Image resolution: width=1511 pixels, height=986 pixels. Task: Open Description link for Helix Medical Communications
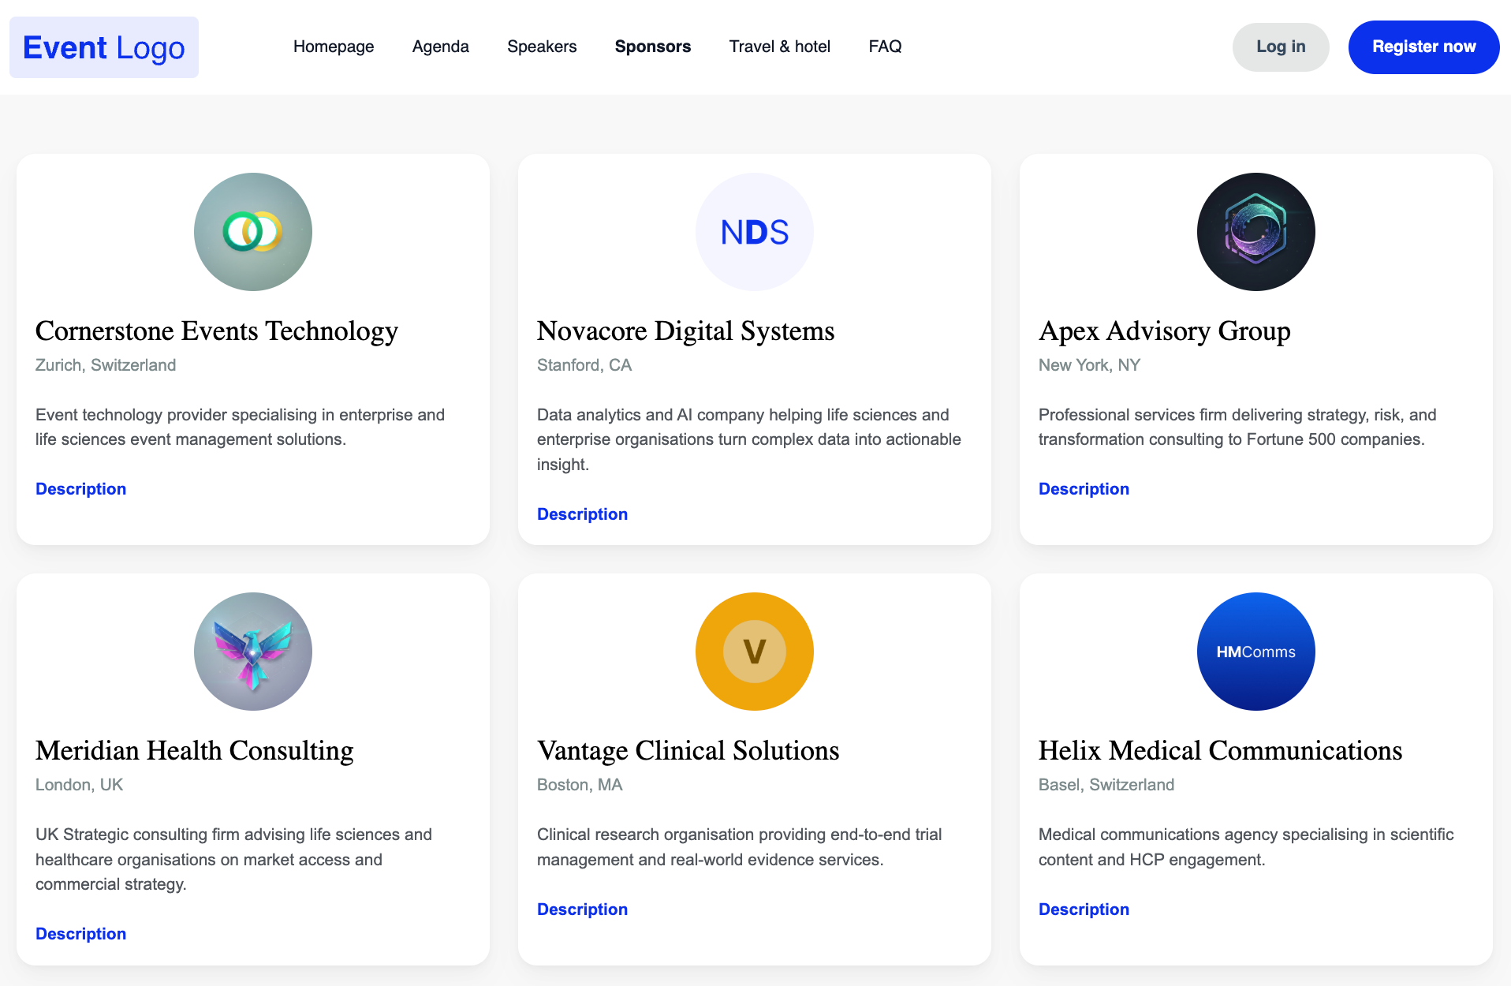1084,909
